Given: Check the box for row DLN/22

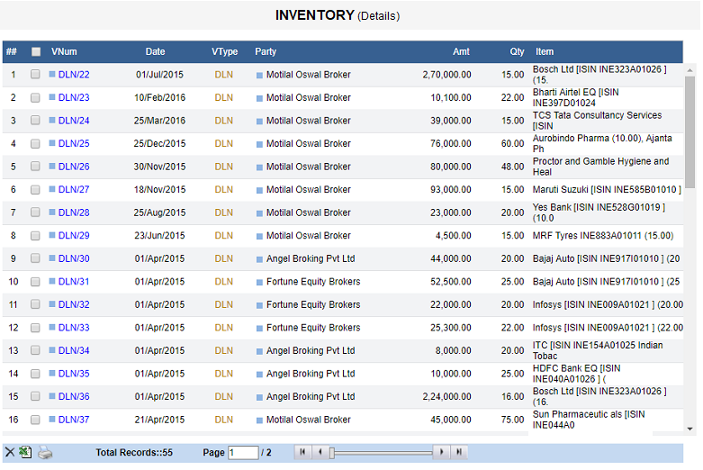Looking at the screenshot, I should 35,74.
